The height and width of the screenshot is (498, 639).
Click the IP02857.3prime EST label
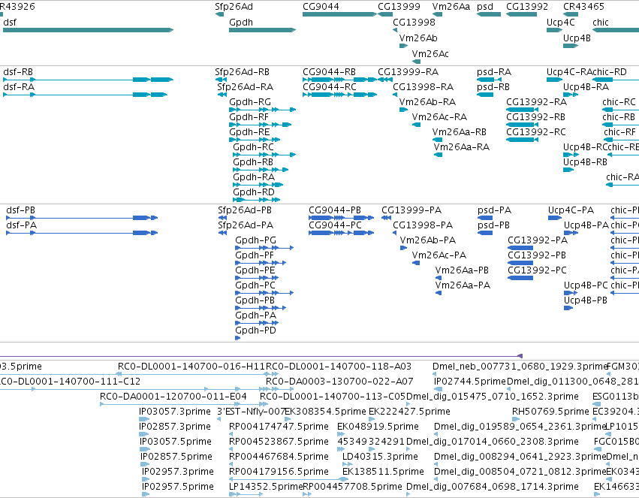175,427
